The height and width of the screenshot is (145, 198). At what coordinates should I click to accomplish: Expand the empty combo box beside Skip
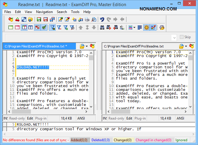click(174, 37)
